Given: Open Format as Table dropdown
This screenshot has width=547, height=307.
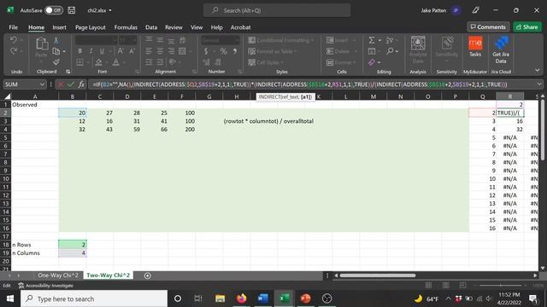Looking at the screenshot, I should [x=273, y=51].
